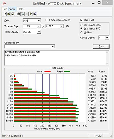Open the Controlled by combo box

(30, 46)
